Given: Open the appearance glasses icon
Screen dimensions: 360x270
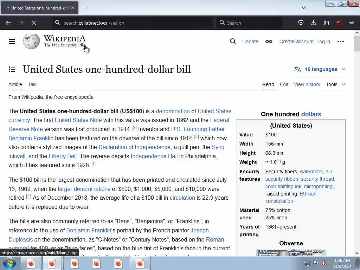Looking at the screenshot, I should 269,41.
